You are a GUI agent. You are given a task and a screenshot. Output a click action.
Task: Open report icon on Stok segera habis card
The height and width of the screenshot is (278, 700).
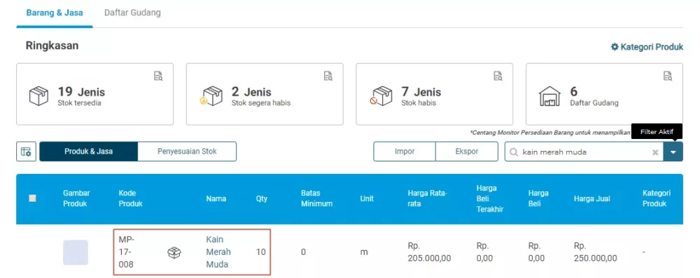coord(328,75)
